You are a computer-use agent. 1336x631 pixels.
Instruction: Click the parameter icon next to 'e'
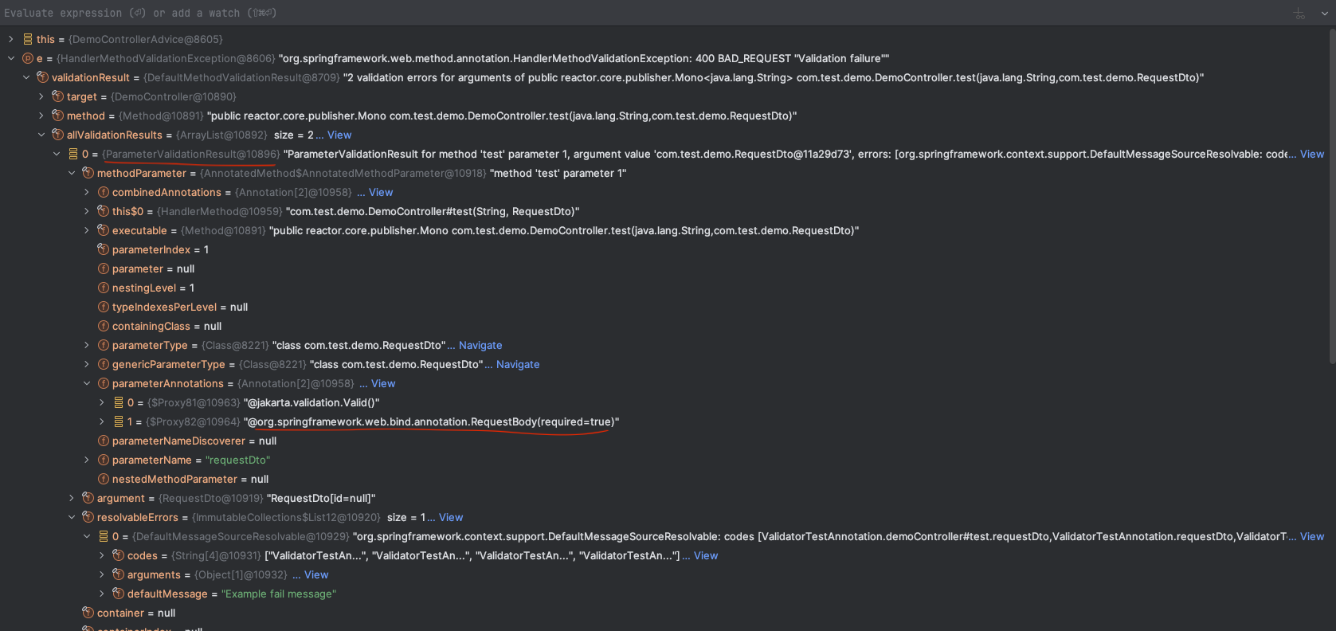(x=28, y=58)
